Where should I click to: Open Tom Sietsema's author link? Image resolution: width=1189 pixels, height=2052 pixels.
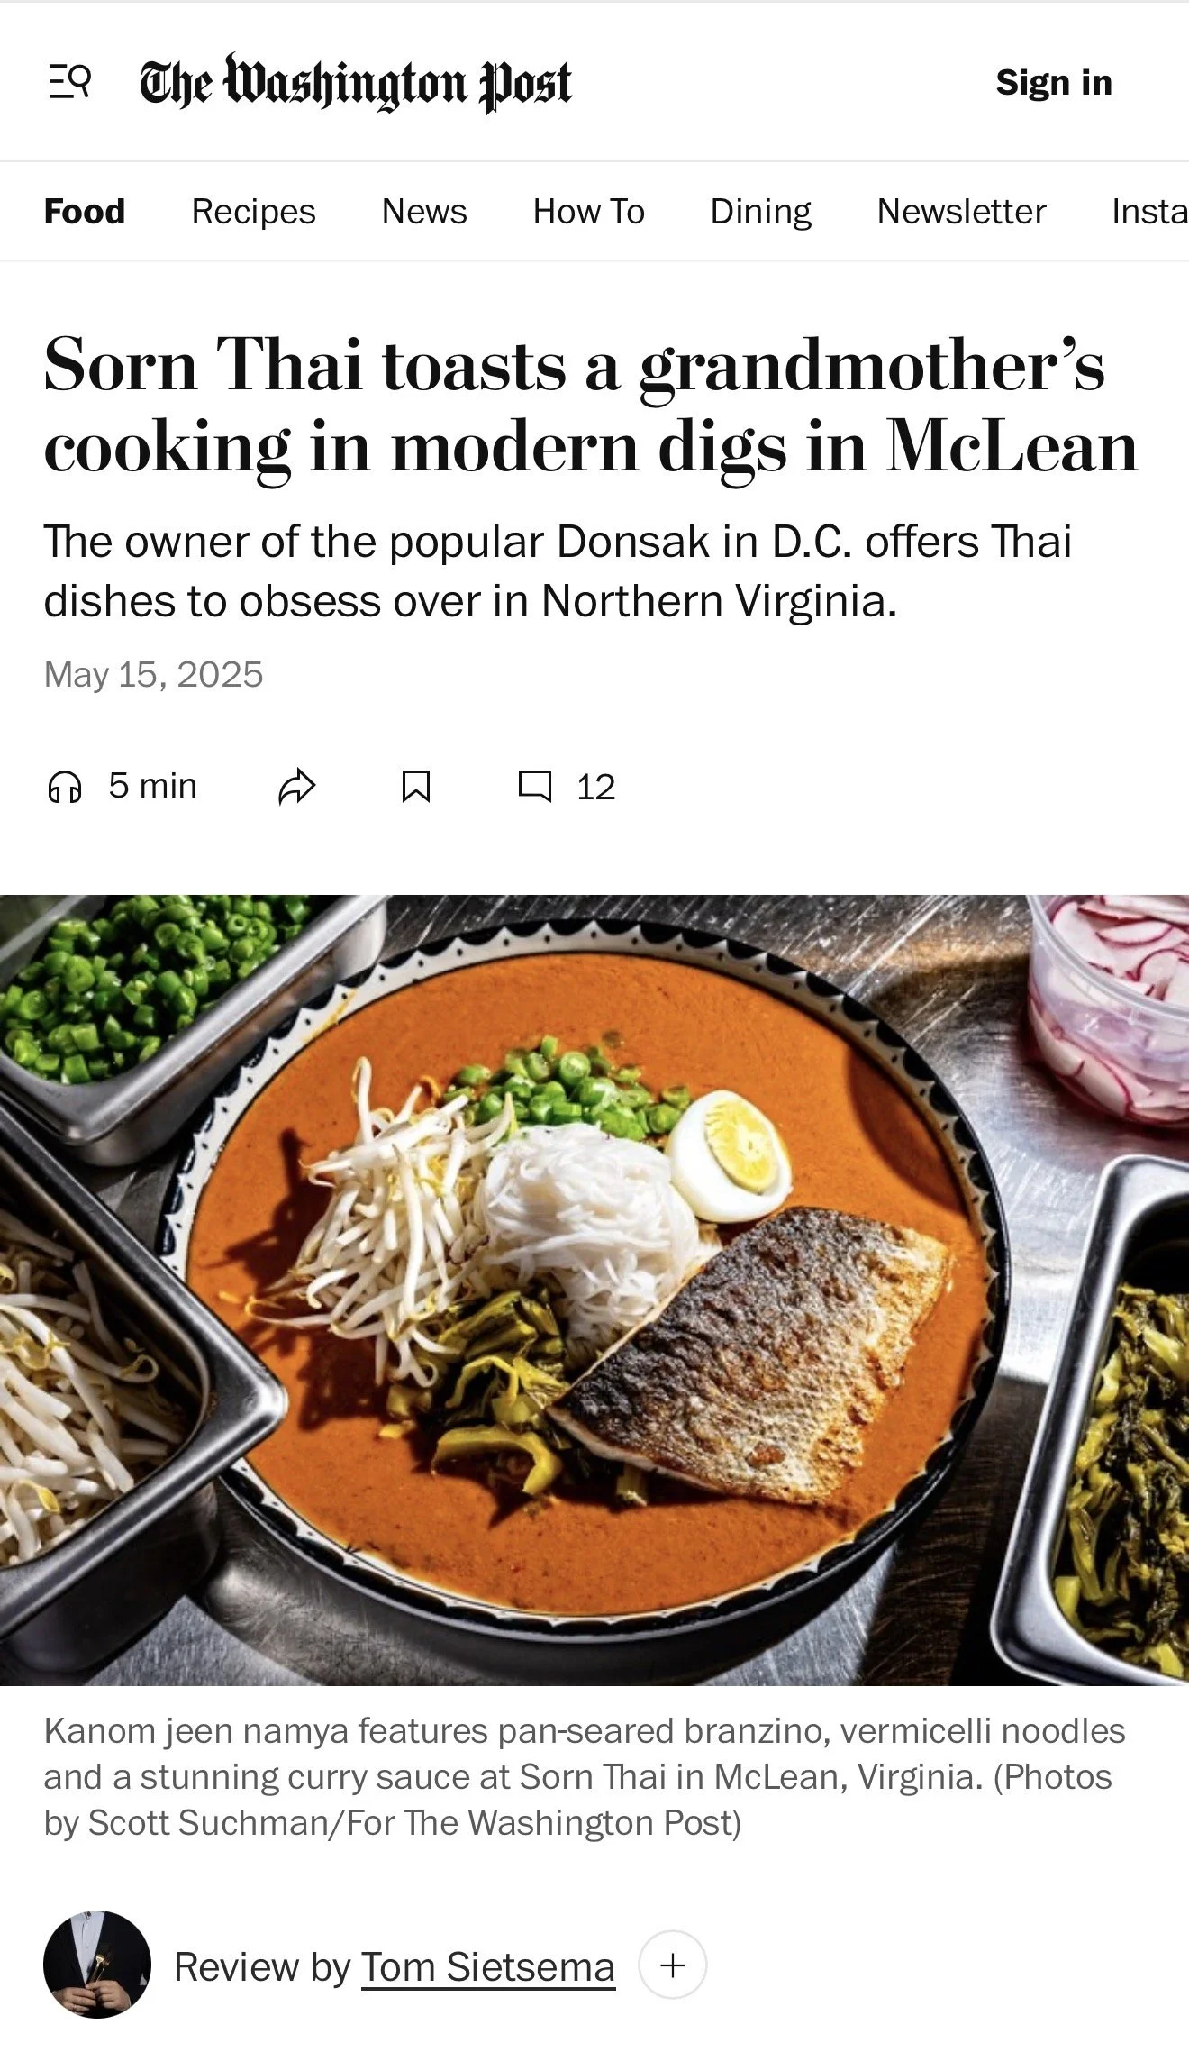pos(488,1967)
